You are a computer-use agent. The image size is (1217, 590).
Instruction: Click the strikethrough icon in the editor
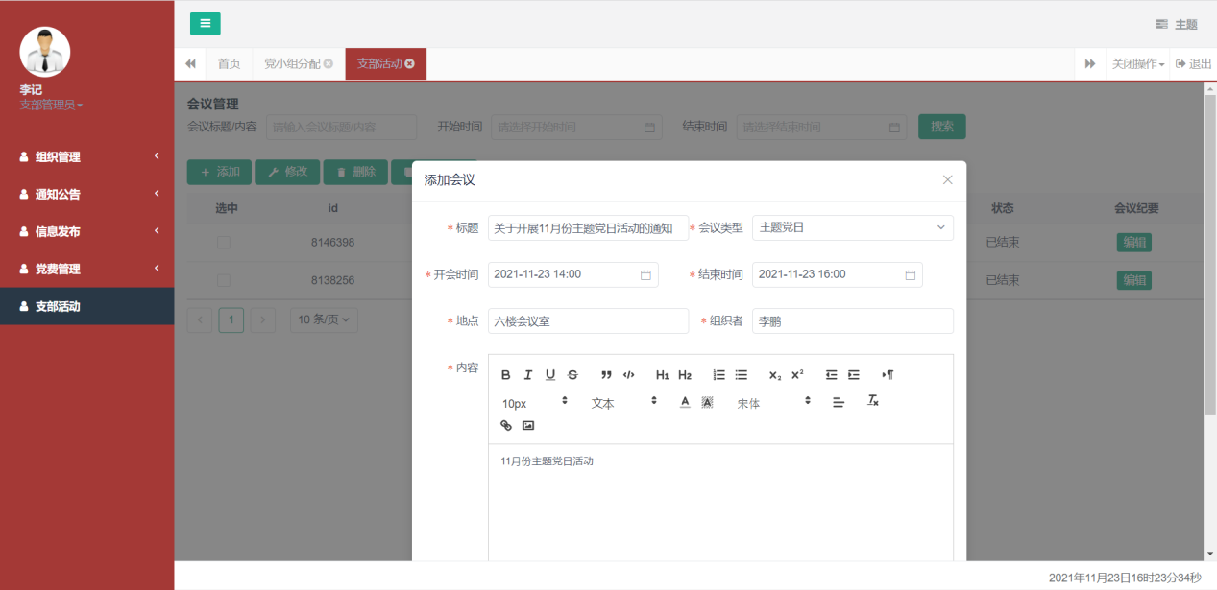pos(572,375)
